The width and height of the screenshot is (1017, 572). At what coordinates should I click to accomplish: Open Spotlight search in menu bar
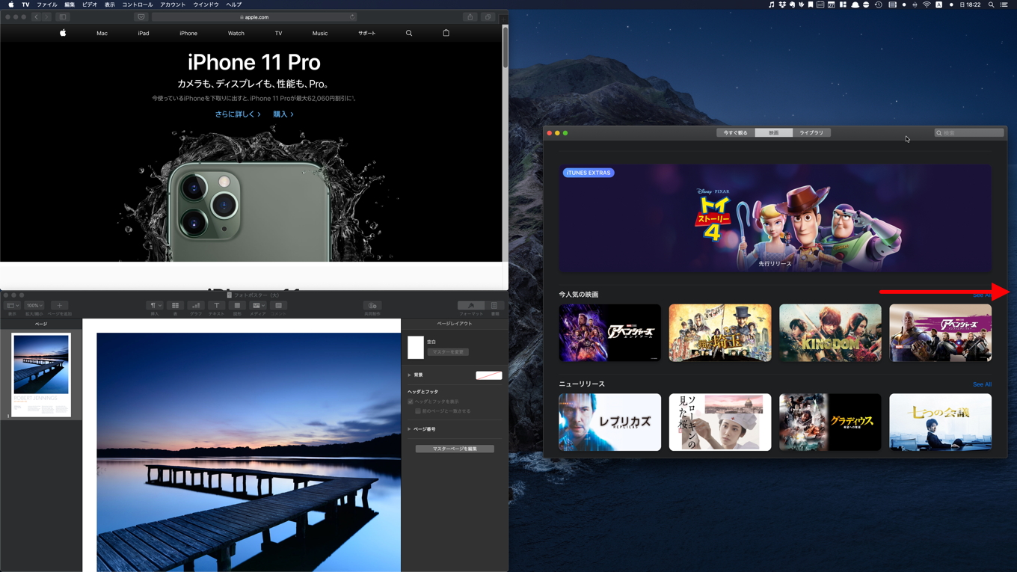click(992, 4)
